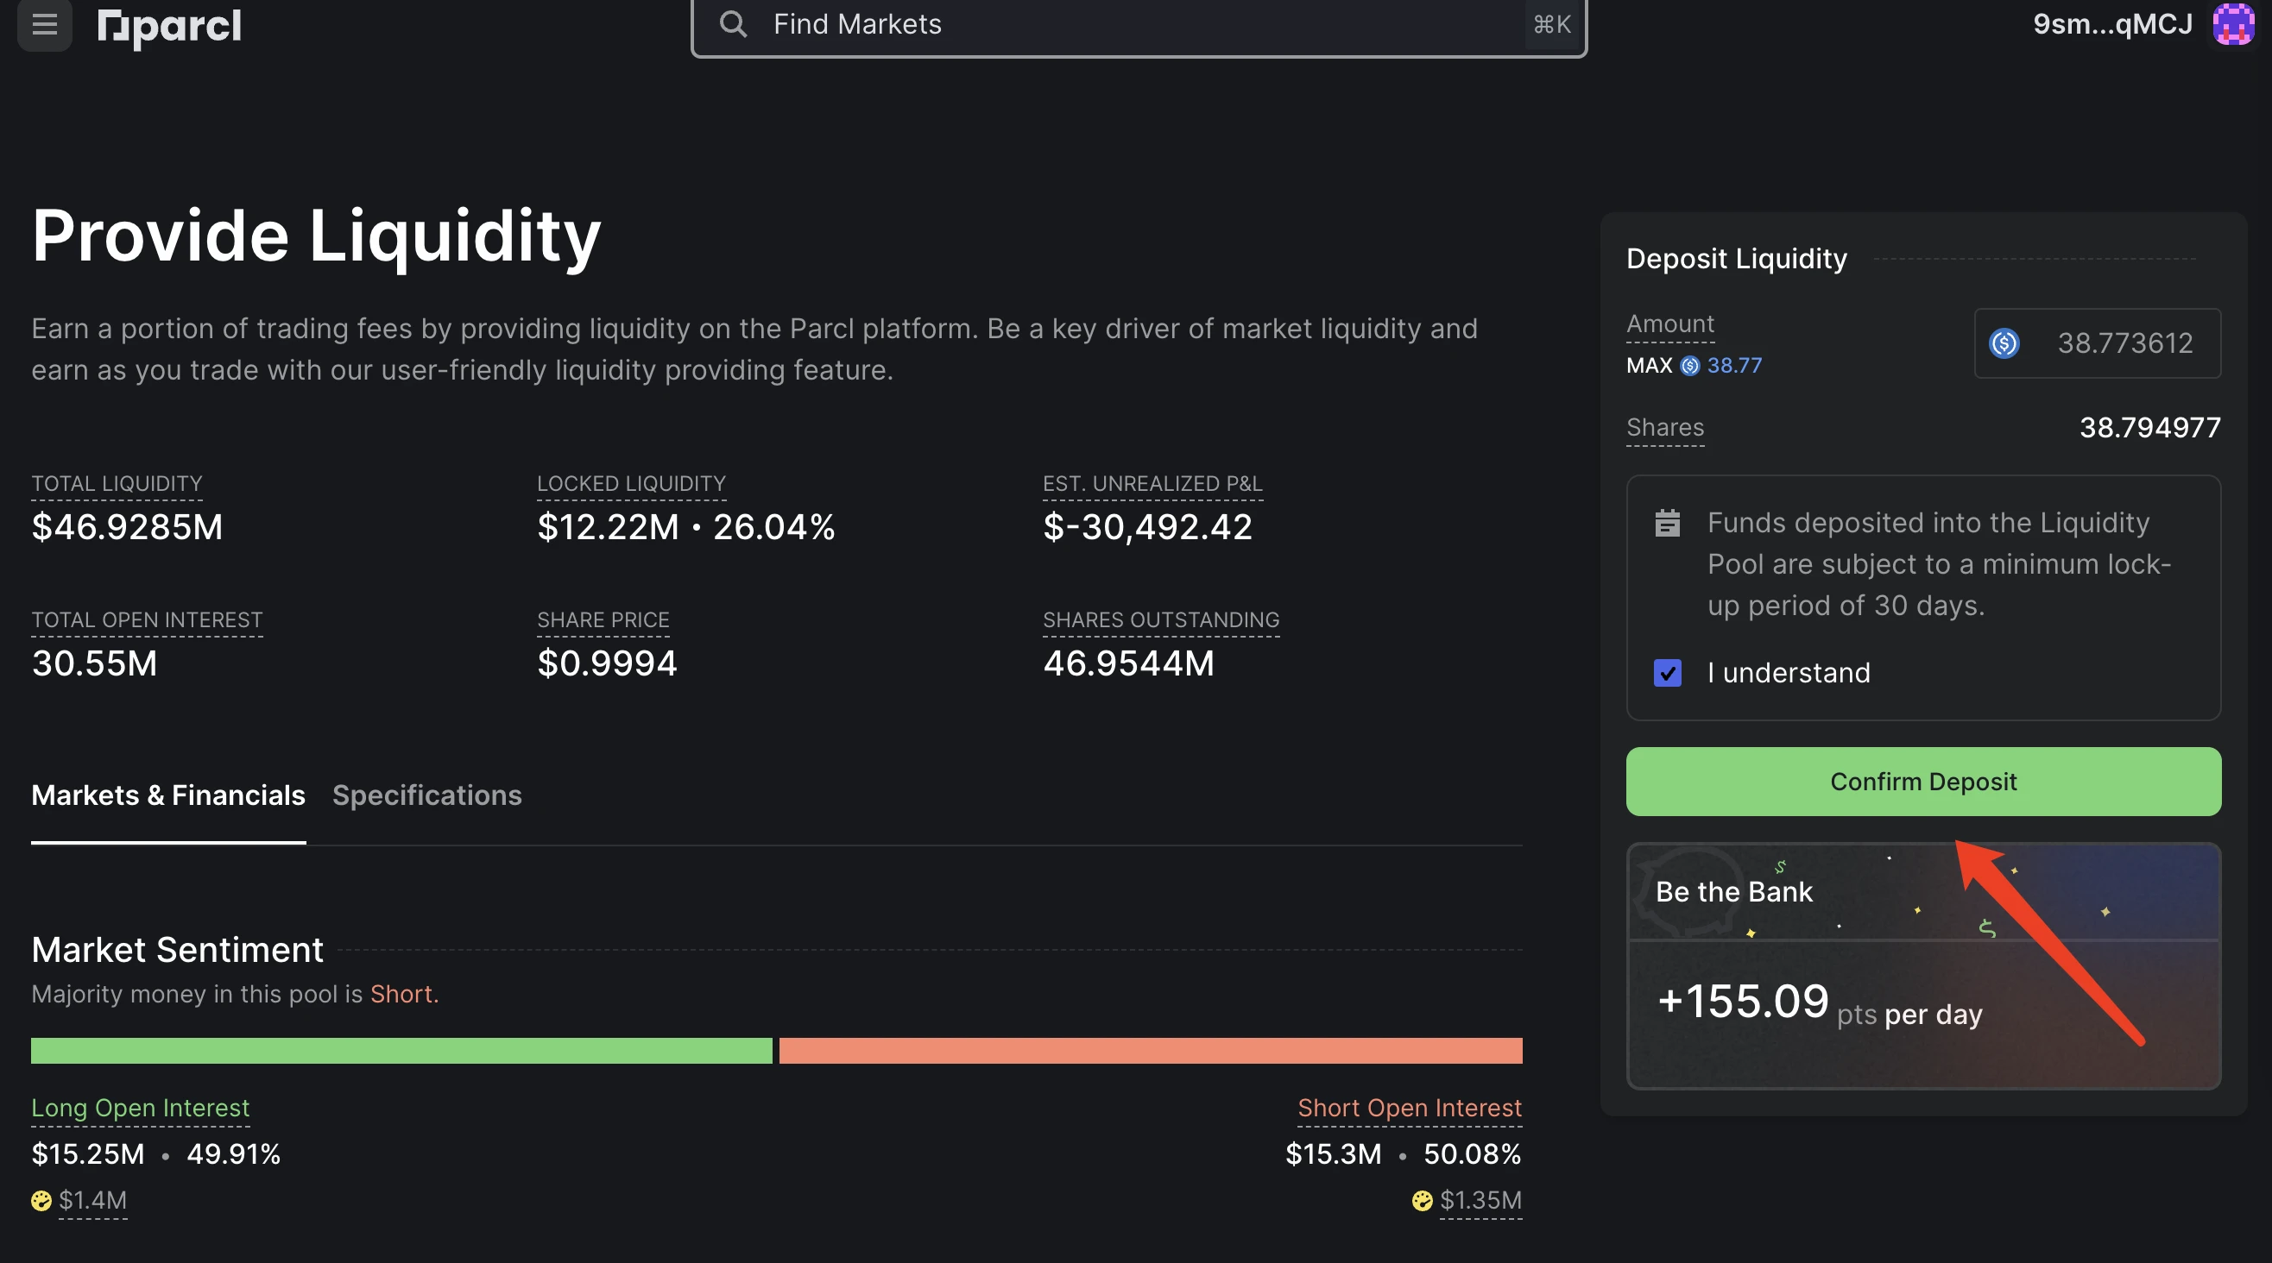2272x1263 pixels.
Task: Click the calendar lock-up notice icon
Action: [x=1667, y=524]
